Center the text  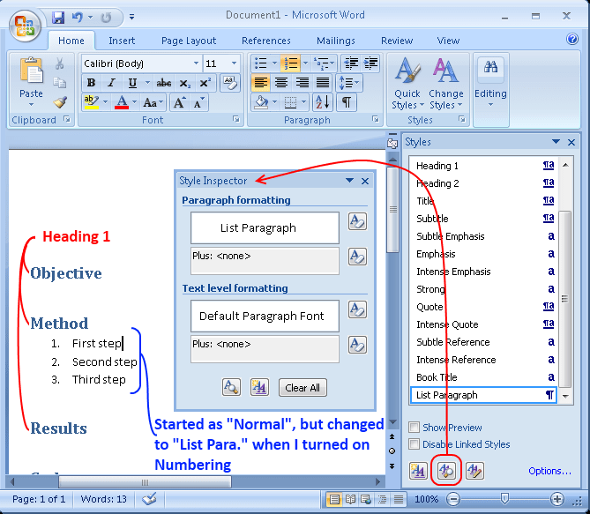coord(281,82)
